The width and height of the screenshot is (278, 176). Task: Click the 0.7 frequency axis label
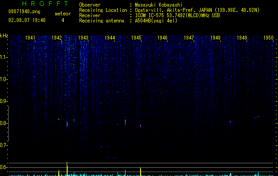[x=4, y=145]
